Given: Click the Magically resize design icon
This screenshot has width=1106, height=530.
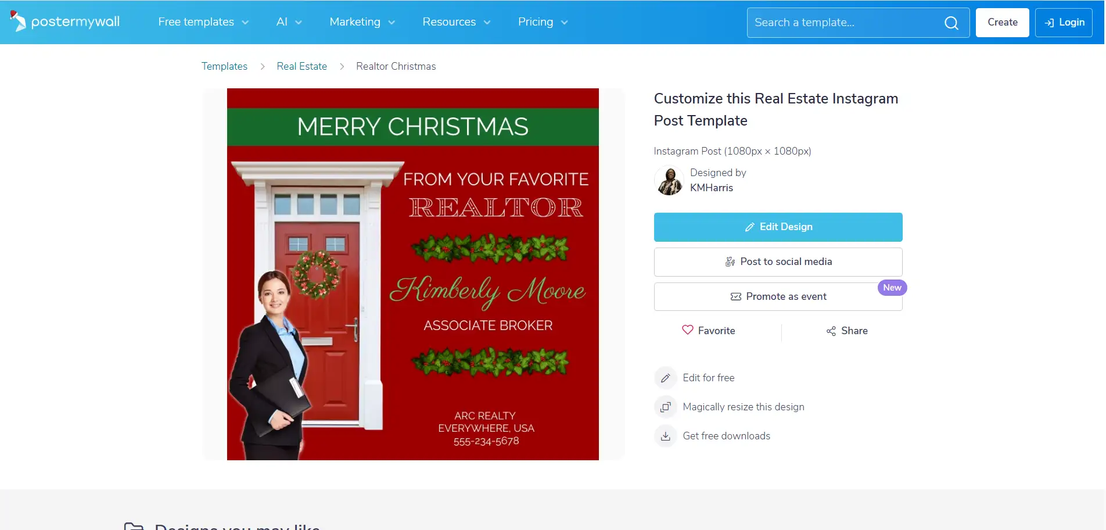Looking at the screenshot, I should click(x=666, y=407).
